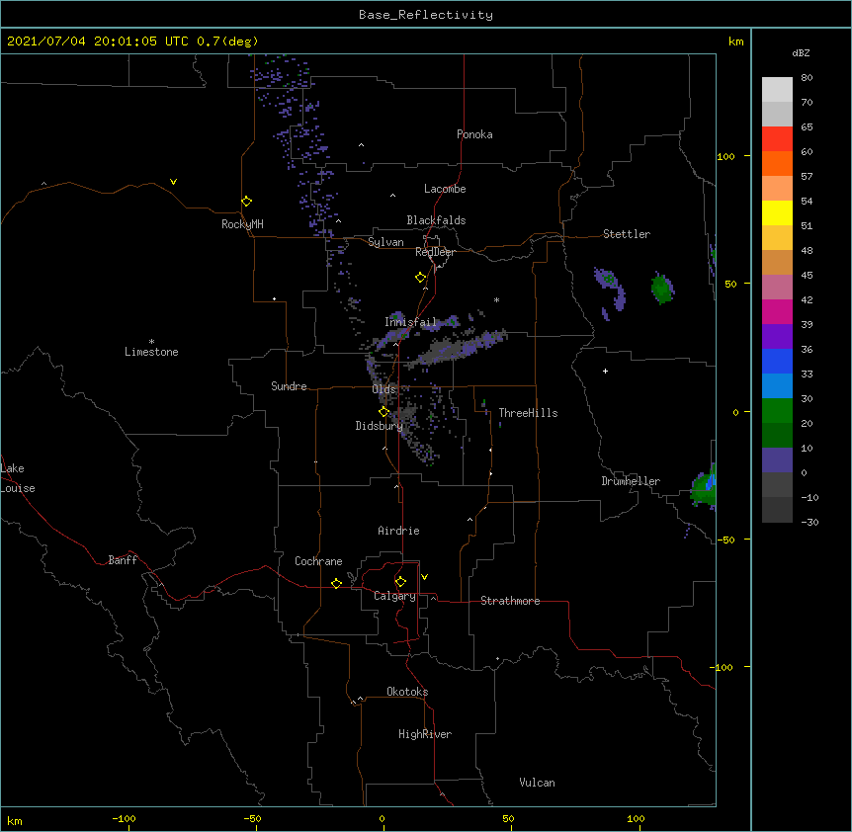
Task: Click the Okotoks label
Action: 407,692
